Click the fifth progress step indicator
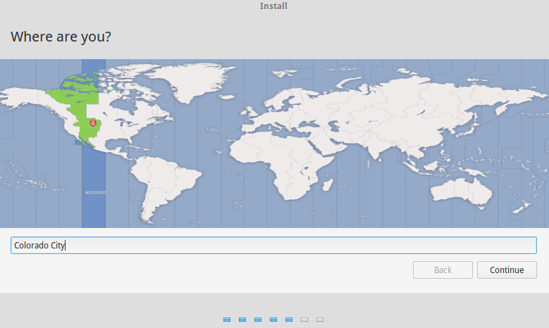The width and height of the screenshot is (549, 328). [289, 320]
